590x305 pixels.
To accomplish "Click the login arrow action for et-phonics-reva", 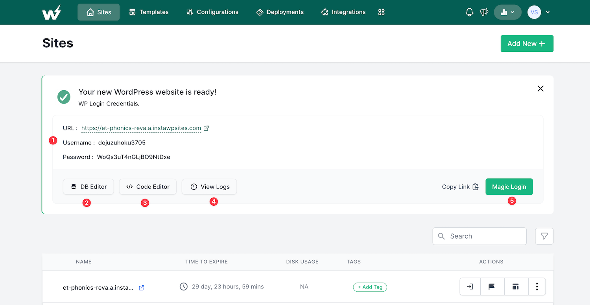I will pyautogui.click(x=470, y=287).
